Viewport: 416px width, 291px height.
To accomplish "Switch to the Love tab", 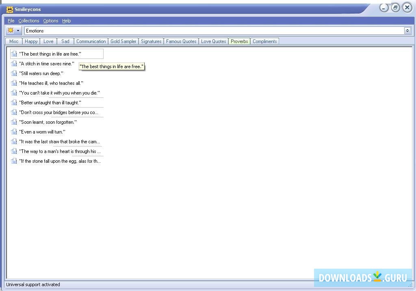I will click(x=48, y=41).
